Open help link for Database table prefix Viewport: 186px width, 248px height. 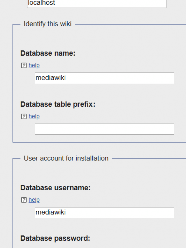(x=34, y=116)
